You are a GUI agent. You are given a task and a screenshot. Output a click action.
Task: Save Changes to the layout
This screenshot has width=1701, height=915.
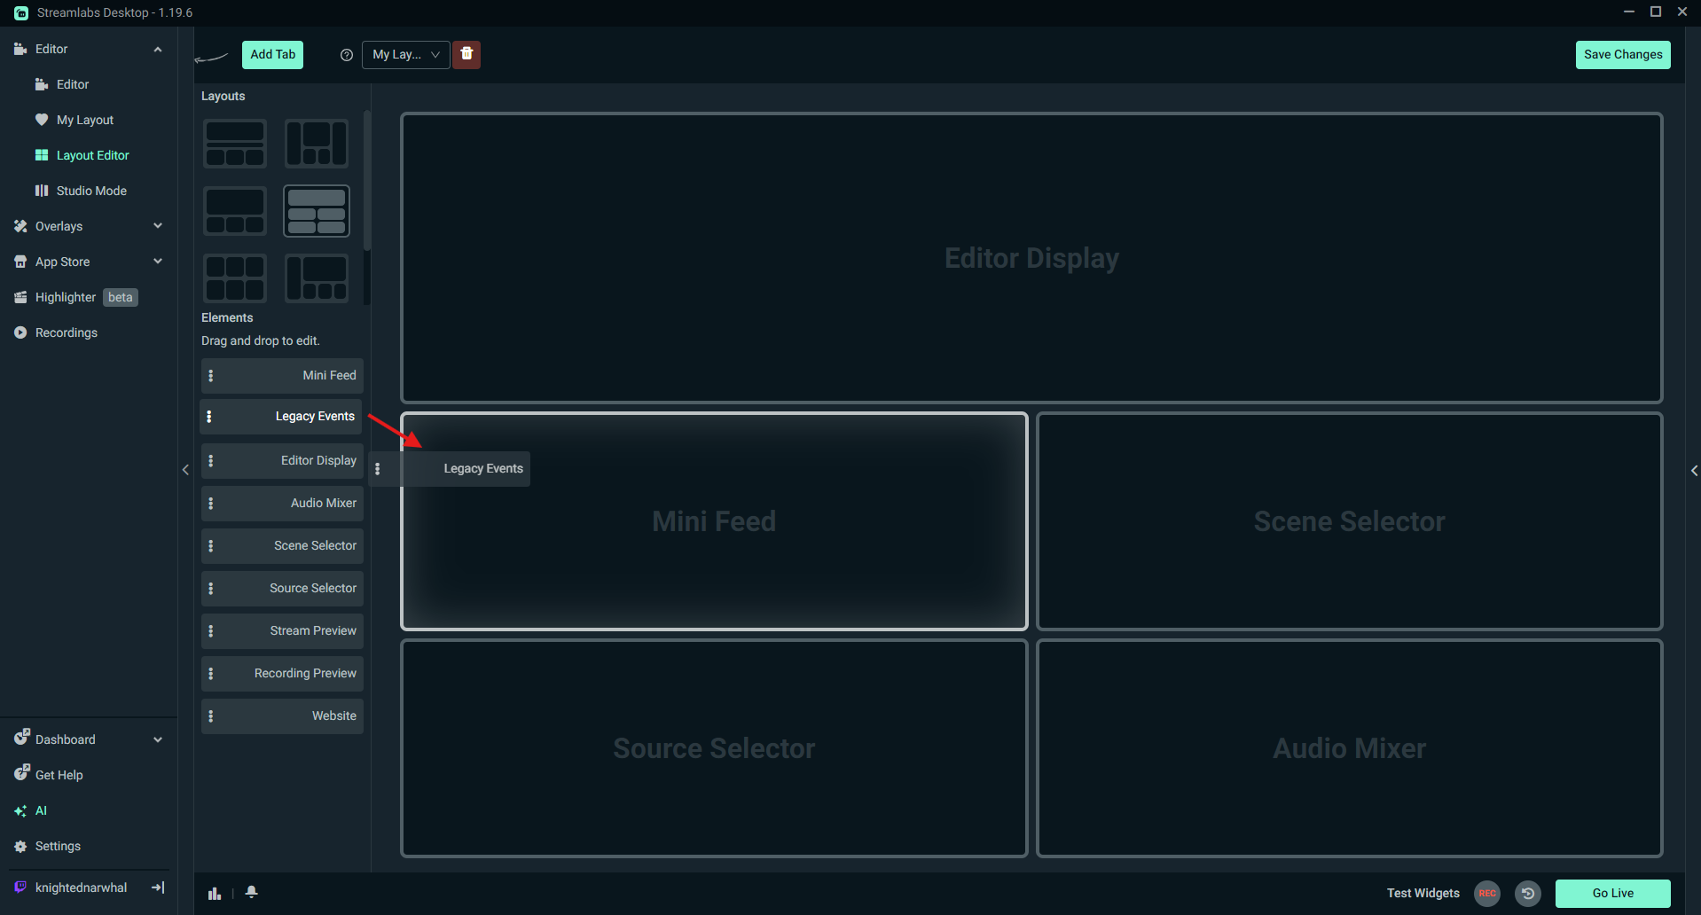(x=1622, y=54)
